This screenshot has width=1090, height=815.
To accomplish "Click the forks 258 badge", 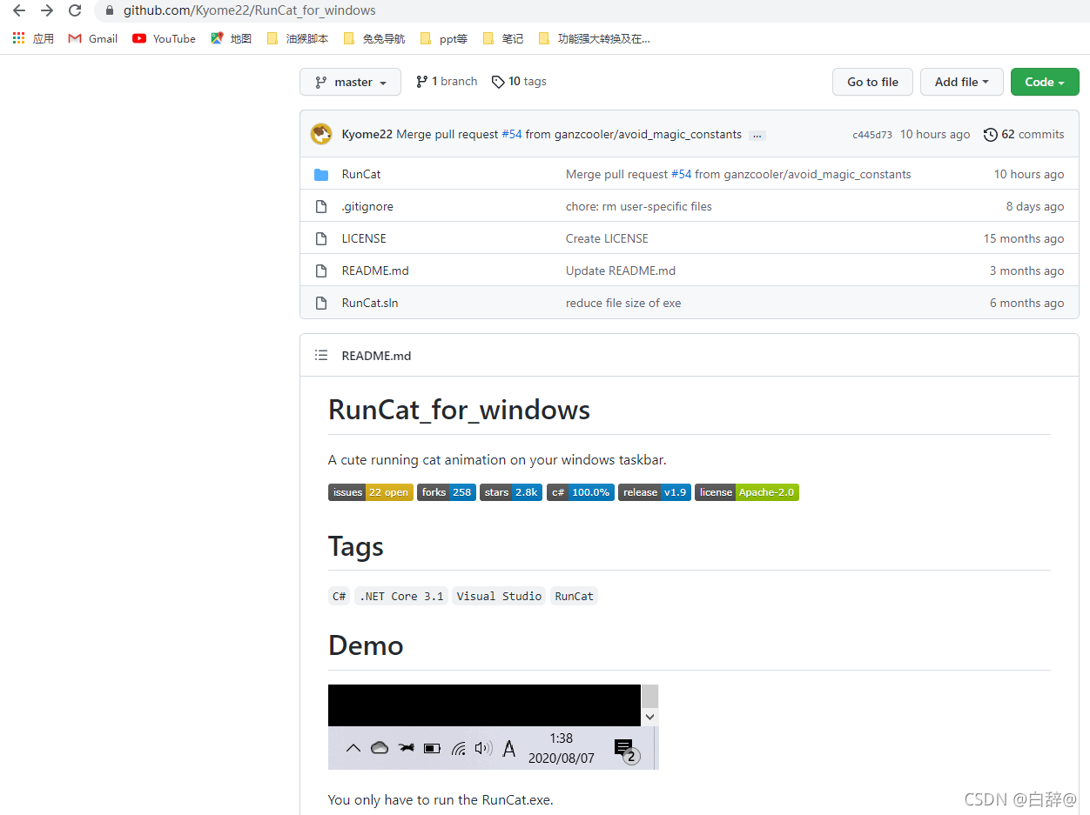I will tap(447, 492).
